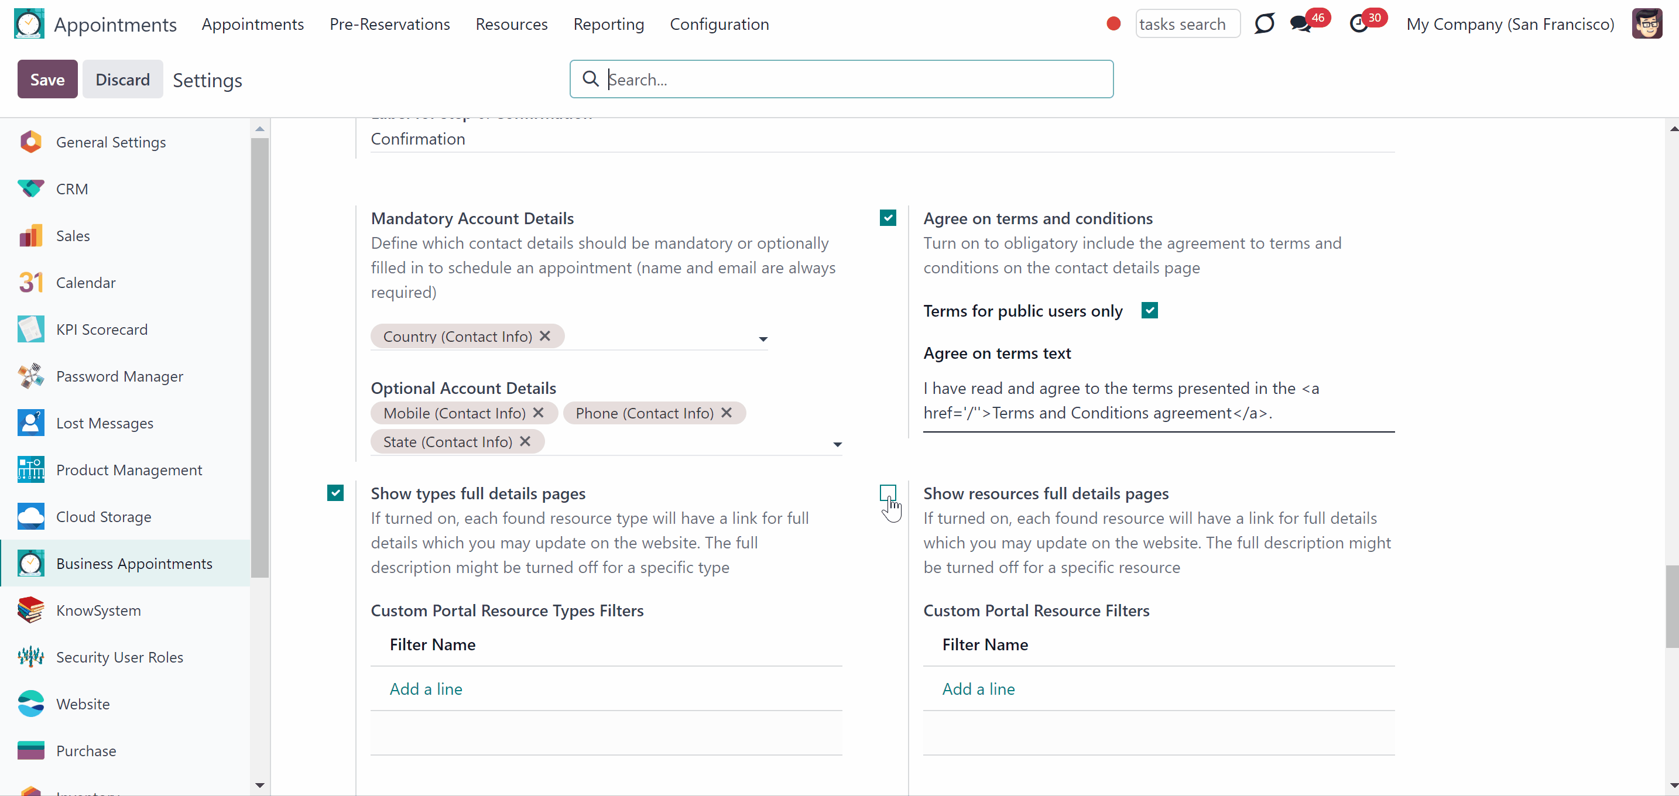
Task: Remove the Mobile (Contact Info) tag
Action: [x=539, y=412]
